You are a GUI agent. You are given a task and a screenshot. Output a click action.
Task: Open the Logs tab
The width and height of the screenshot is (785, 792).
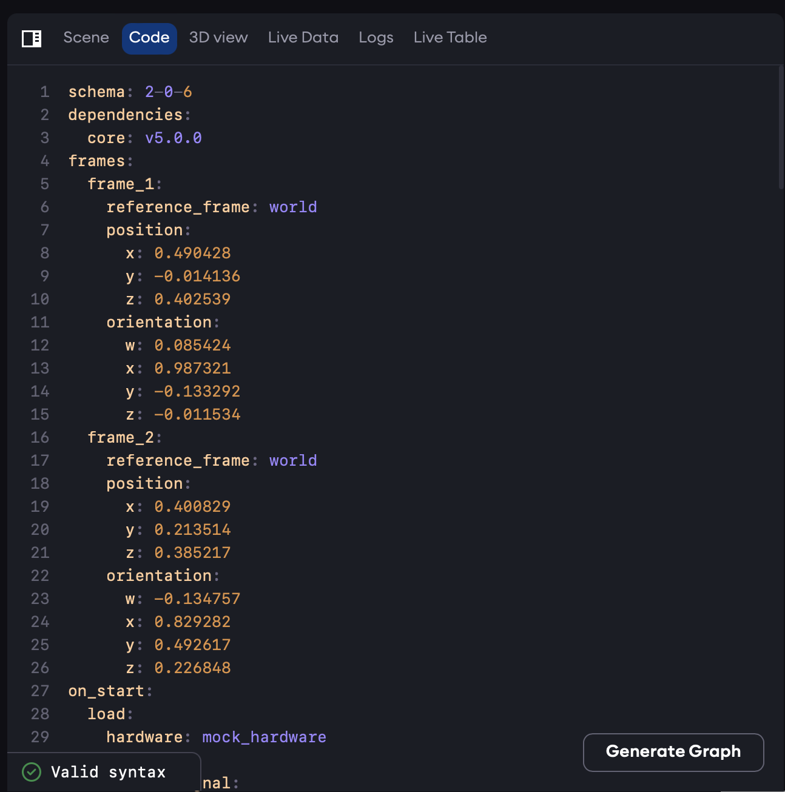click(x=376, y=38)
